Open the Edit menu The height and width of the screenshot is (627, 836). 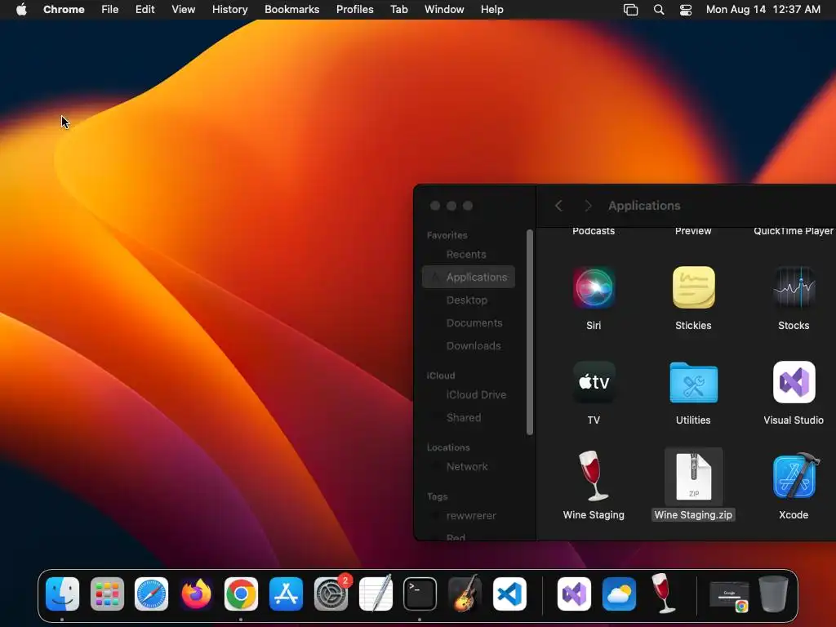145,10
